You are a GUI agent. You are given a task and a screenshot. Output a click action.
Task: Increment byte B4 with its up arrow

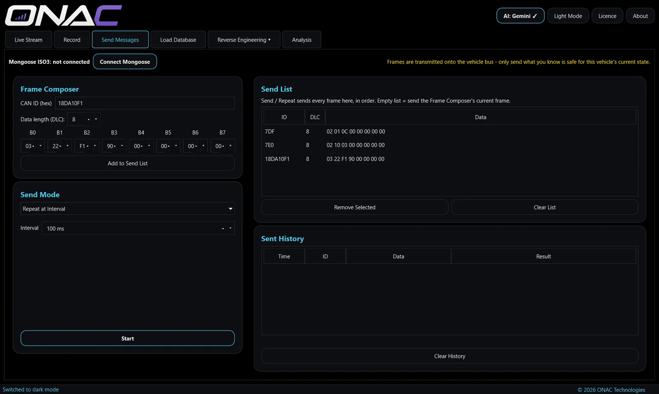pyautogui.click(x=142, y=146)
